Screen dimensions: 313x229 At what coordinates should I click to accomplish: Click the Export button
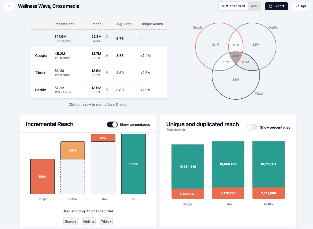click(x=276, y=6)
